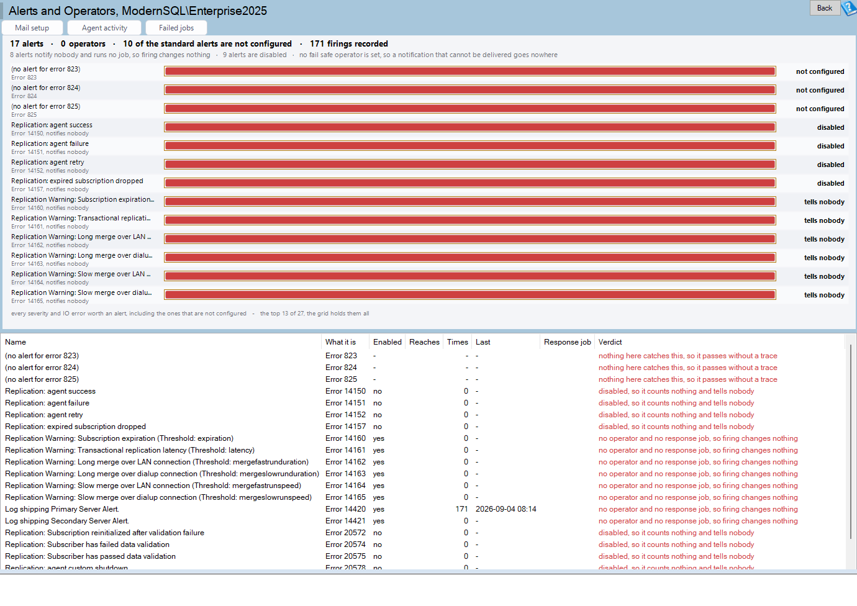Select grid row 'Replication: agent failure'
Image resolution: width=857 pixels, height=606 pixels.
[424, 403]
